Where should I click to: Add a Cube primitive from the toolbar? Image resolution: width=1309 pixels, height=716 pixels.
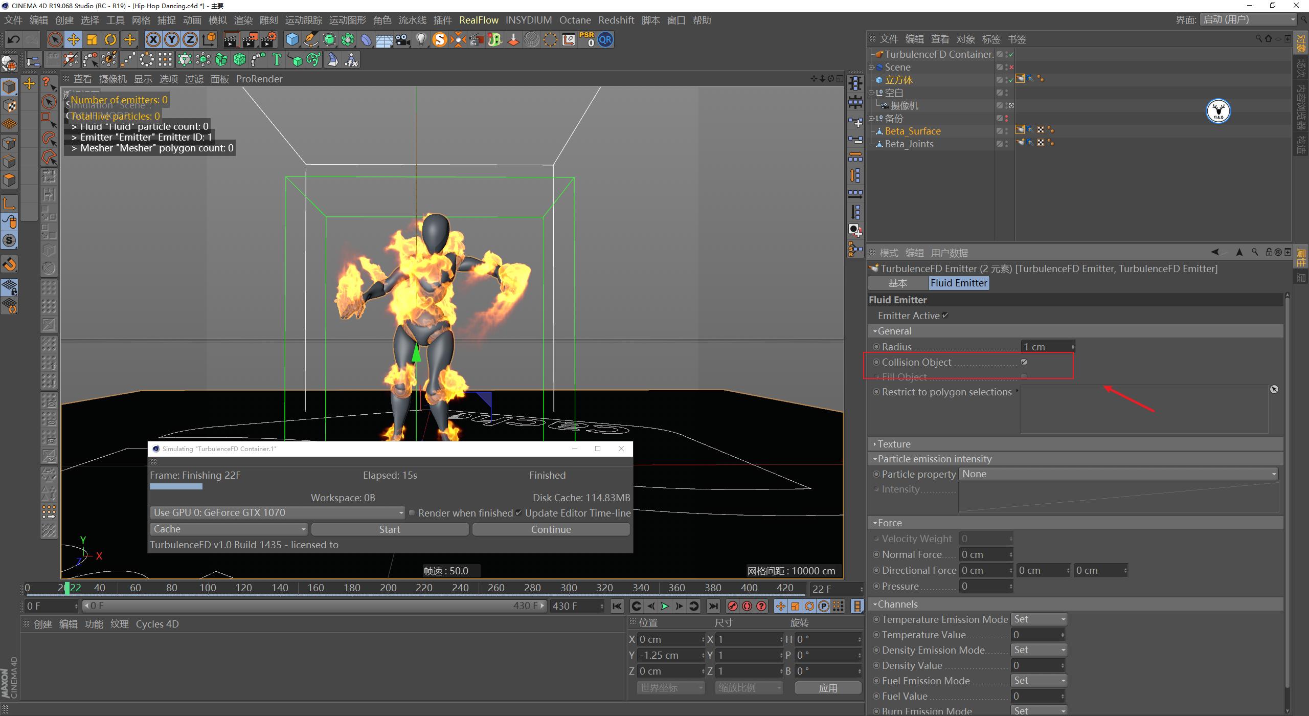pyautogui.click(x=291, y=39)
